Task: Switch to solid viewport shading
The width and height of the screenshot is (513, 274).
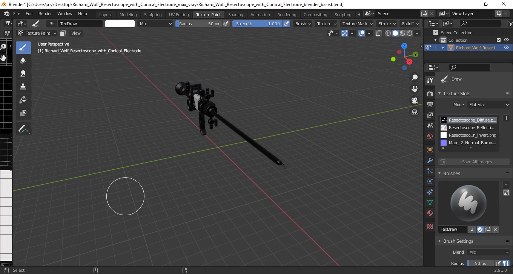Action: pyautogui.click(x=395, y=33)
